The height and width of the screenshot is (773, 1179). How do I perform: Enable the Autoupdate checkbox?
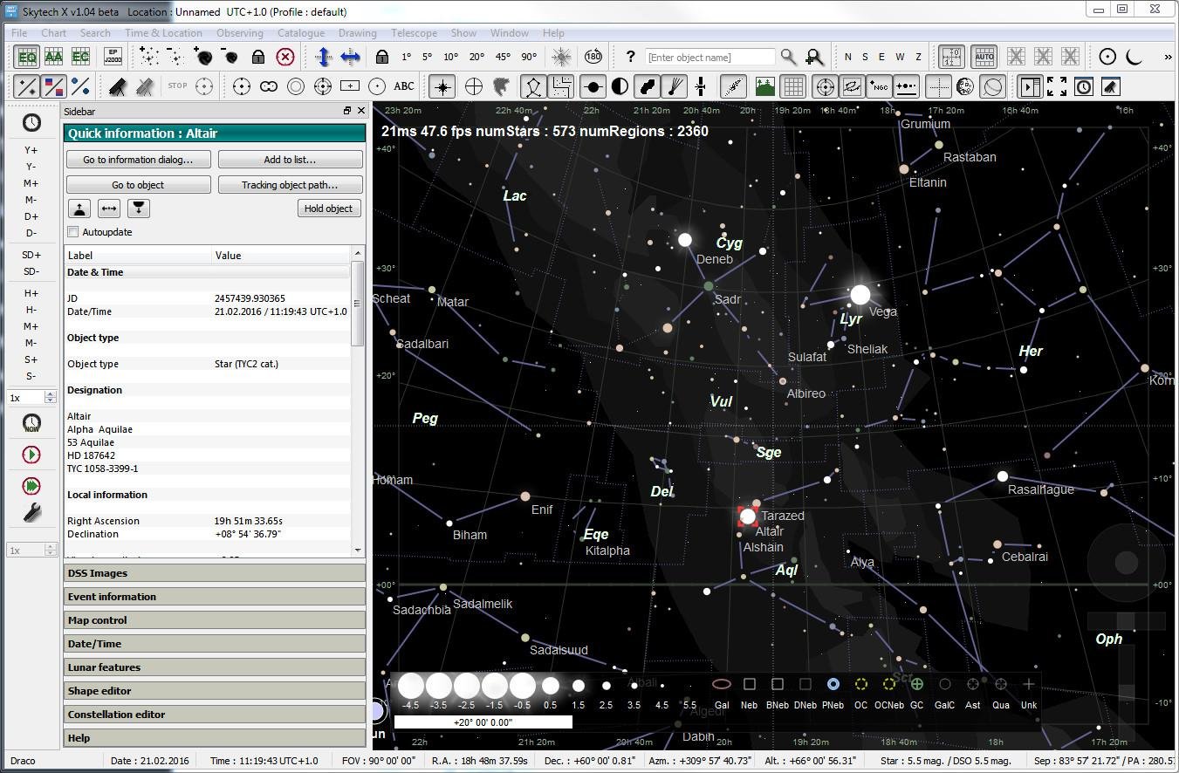point(73,232)
